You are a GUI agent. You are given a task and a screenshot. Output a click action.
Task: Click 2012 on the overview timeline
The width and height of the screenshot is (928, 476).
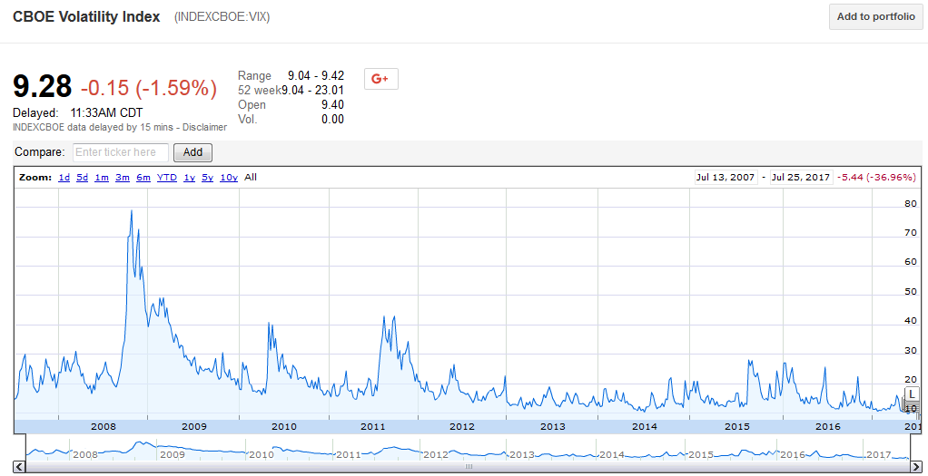(436, 455)
